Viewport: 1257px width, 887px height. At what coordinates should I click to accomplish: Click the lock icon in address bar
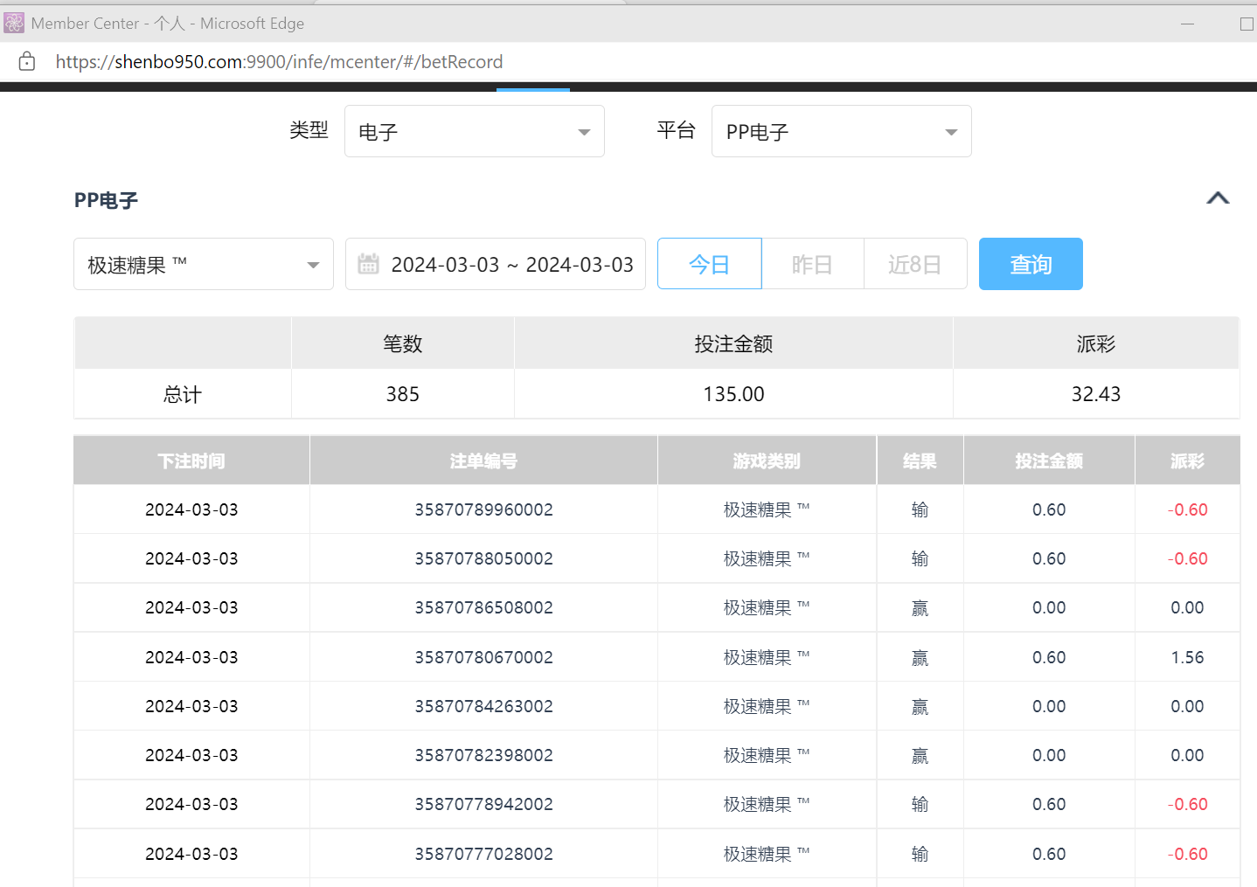[x=27, y=61]
